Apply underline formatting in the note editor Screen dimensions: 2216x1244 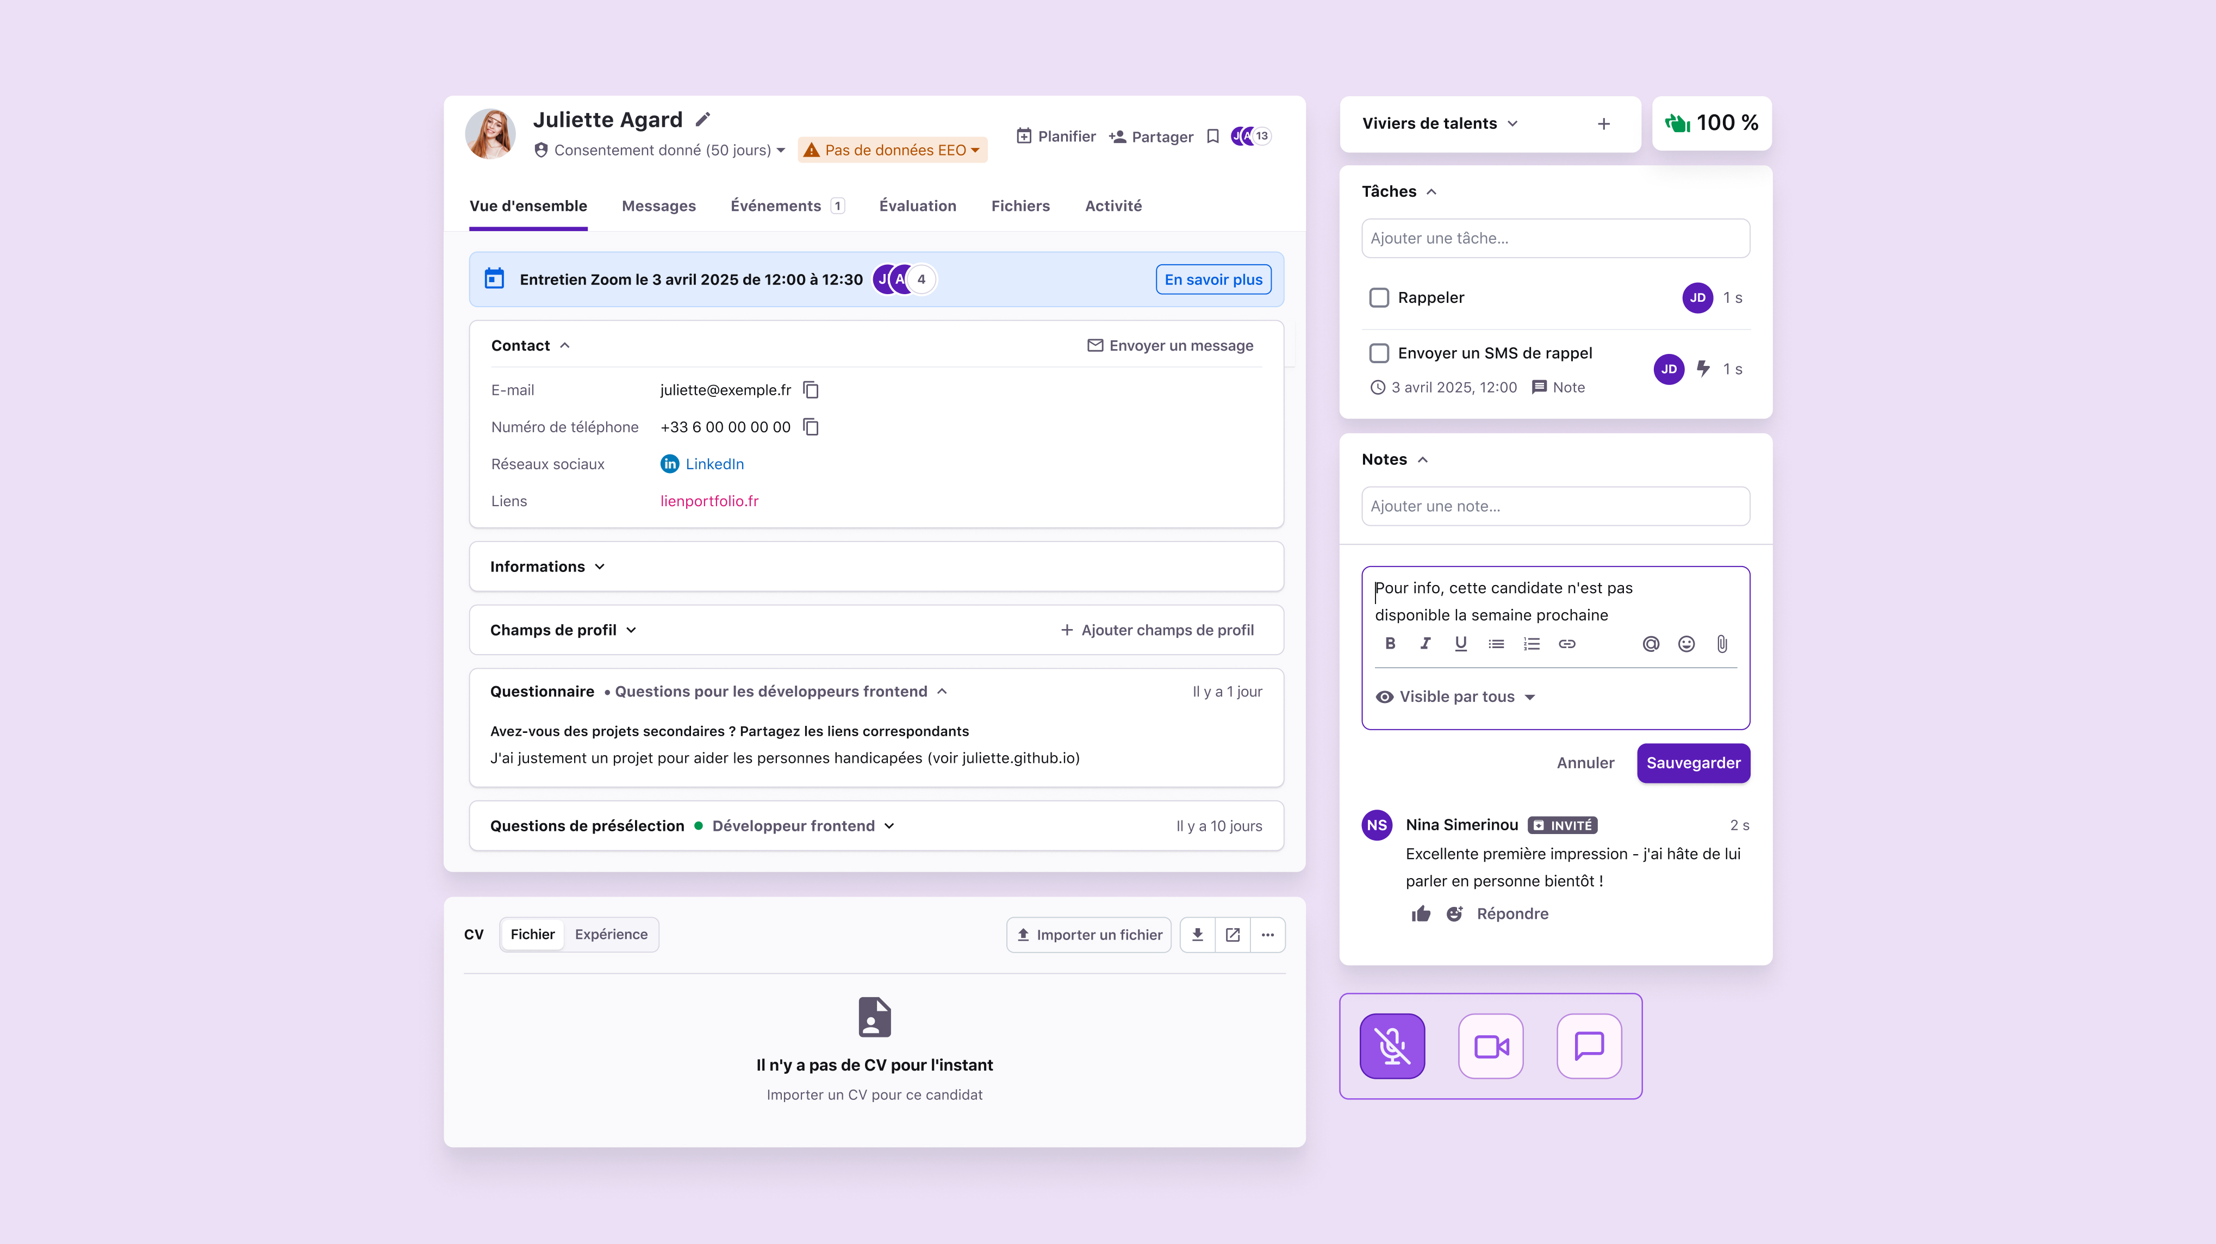click(x=1461, y=644)
